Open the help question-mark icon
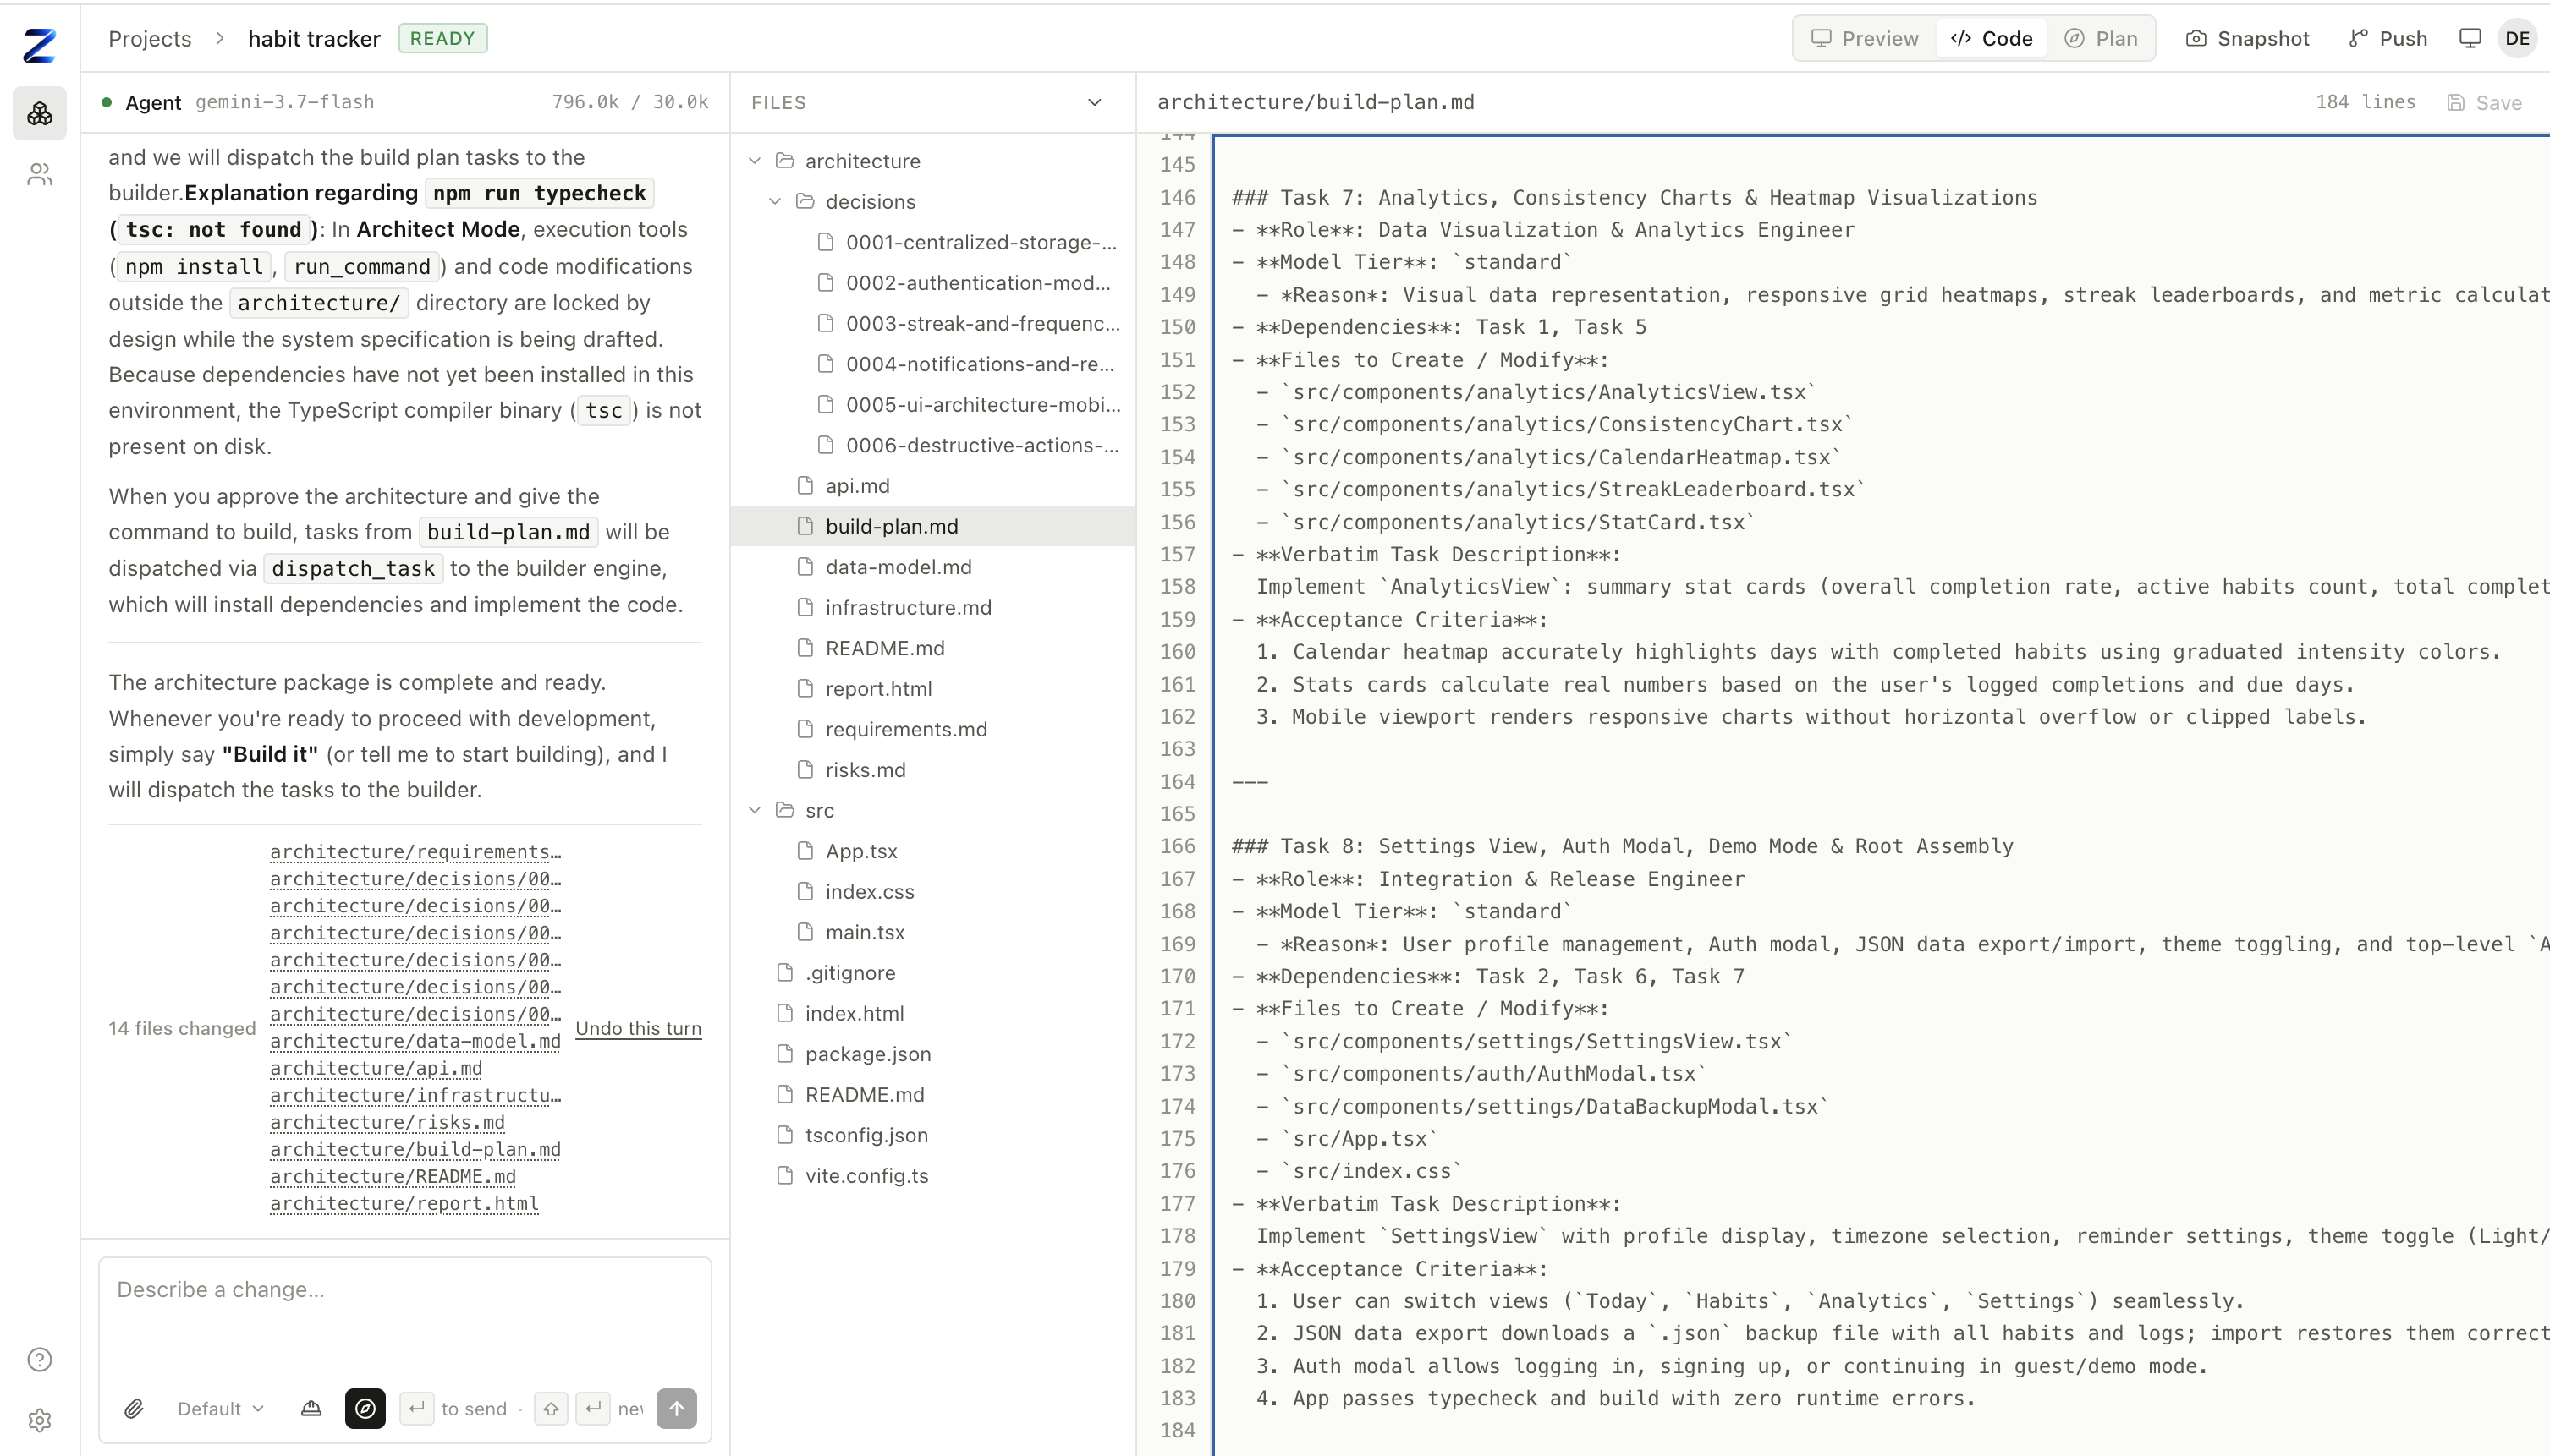 [39, 1359]
